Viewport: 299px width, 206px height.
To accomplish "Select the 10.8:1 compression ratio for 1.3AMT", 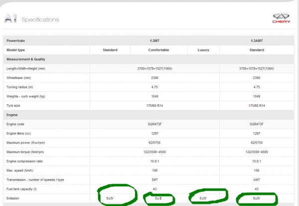I will tap(257, 161).
